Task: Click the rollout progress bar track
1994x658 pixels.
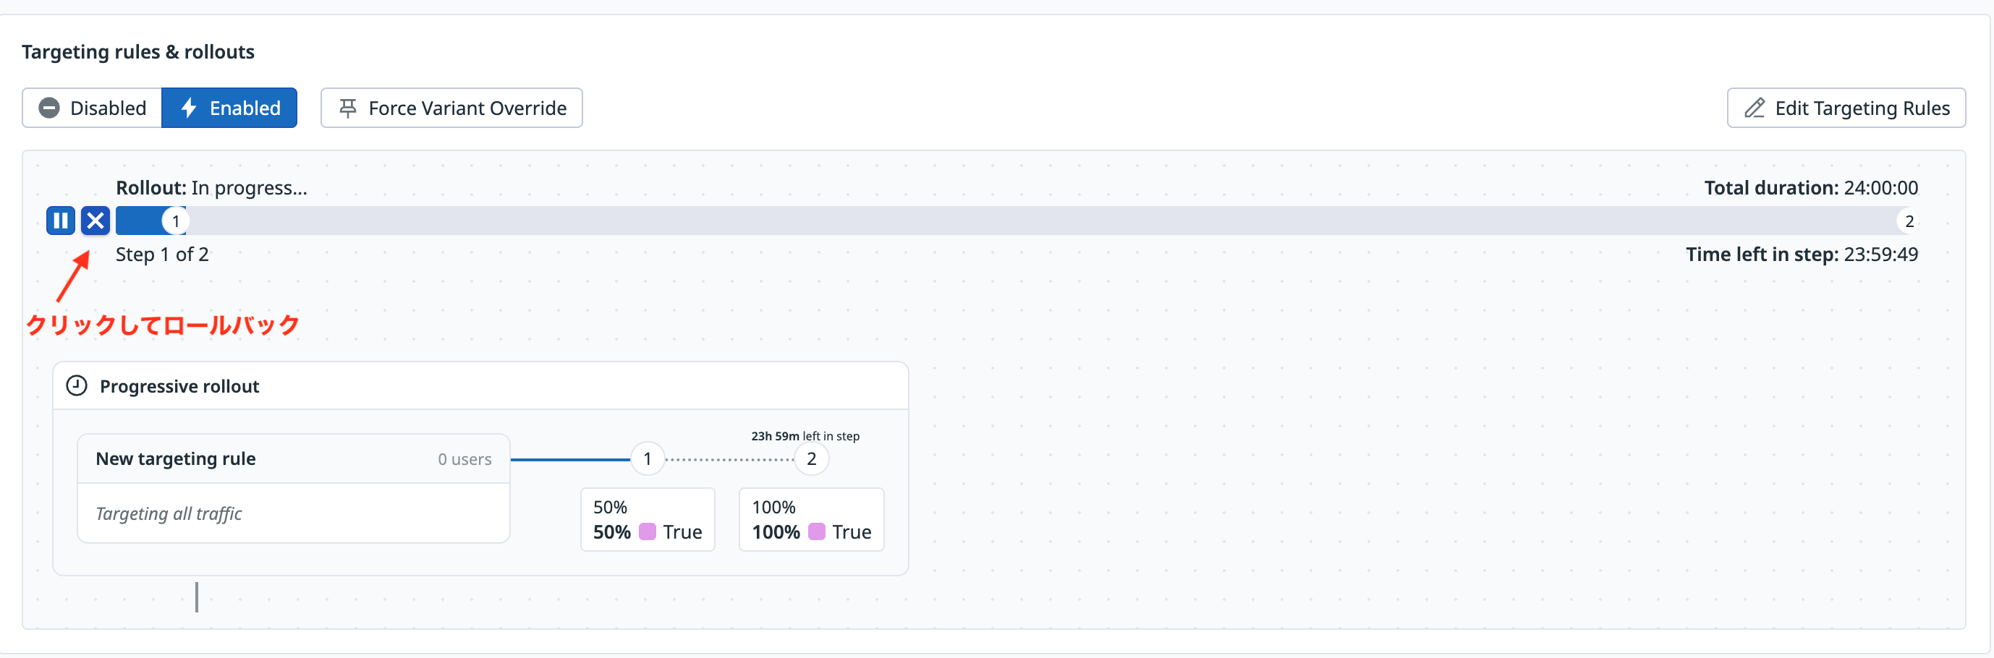Action: pyautogui.click(x=1006, y=221)
